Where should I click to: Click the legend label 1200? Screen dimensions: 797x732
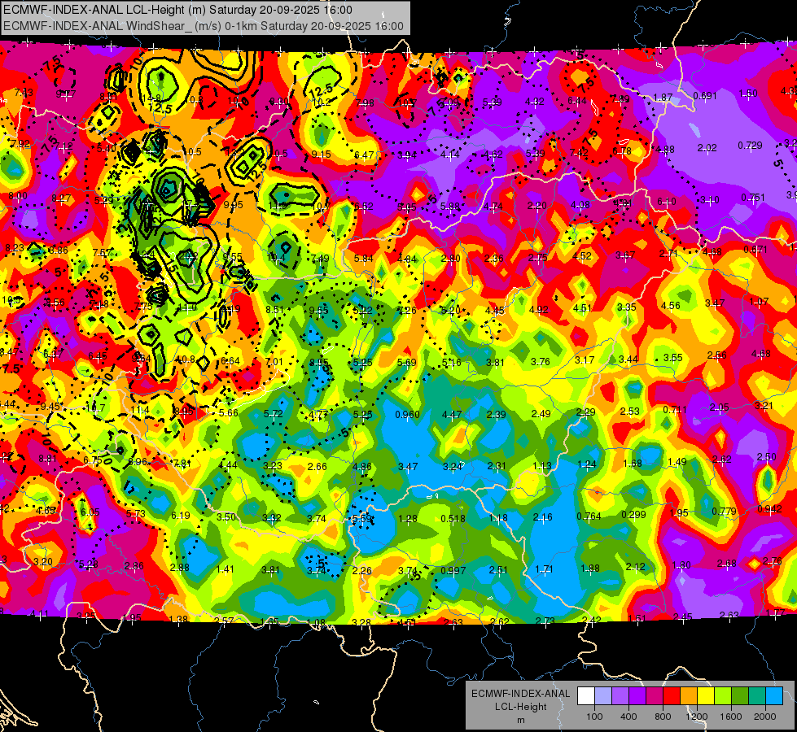696,717
